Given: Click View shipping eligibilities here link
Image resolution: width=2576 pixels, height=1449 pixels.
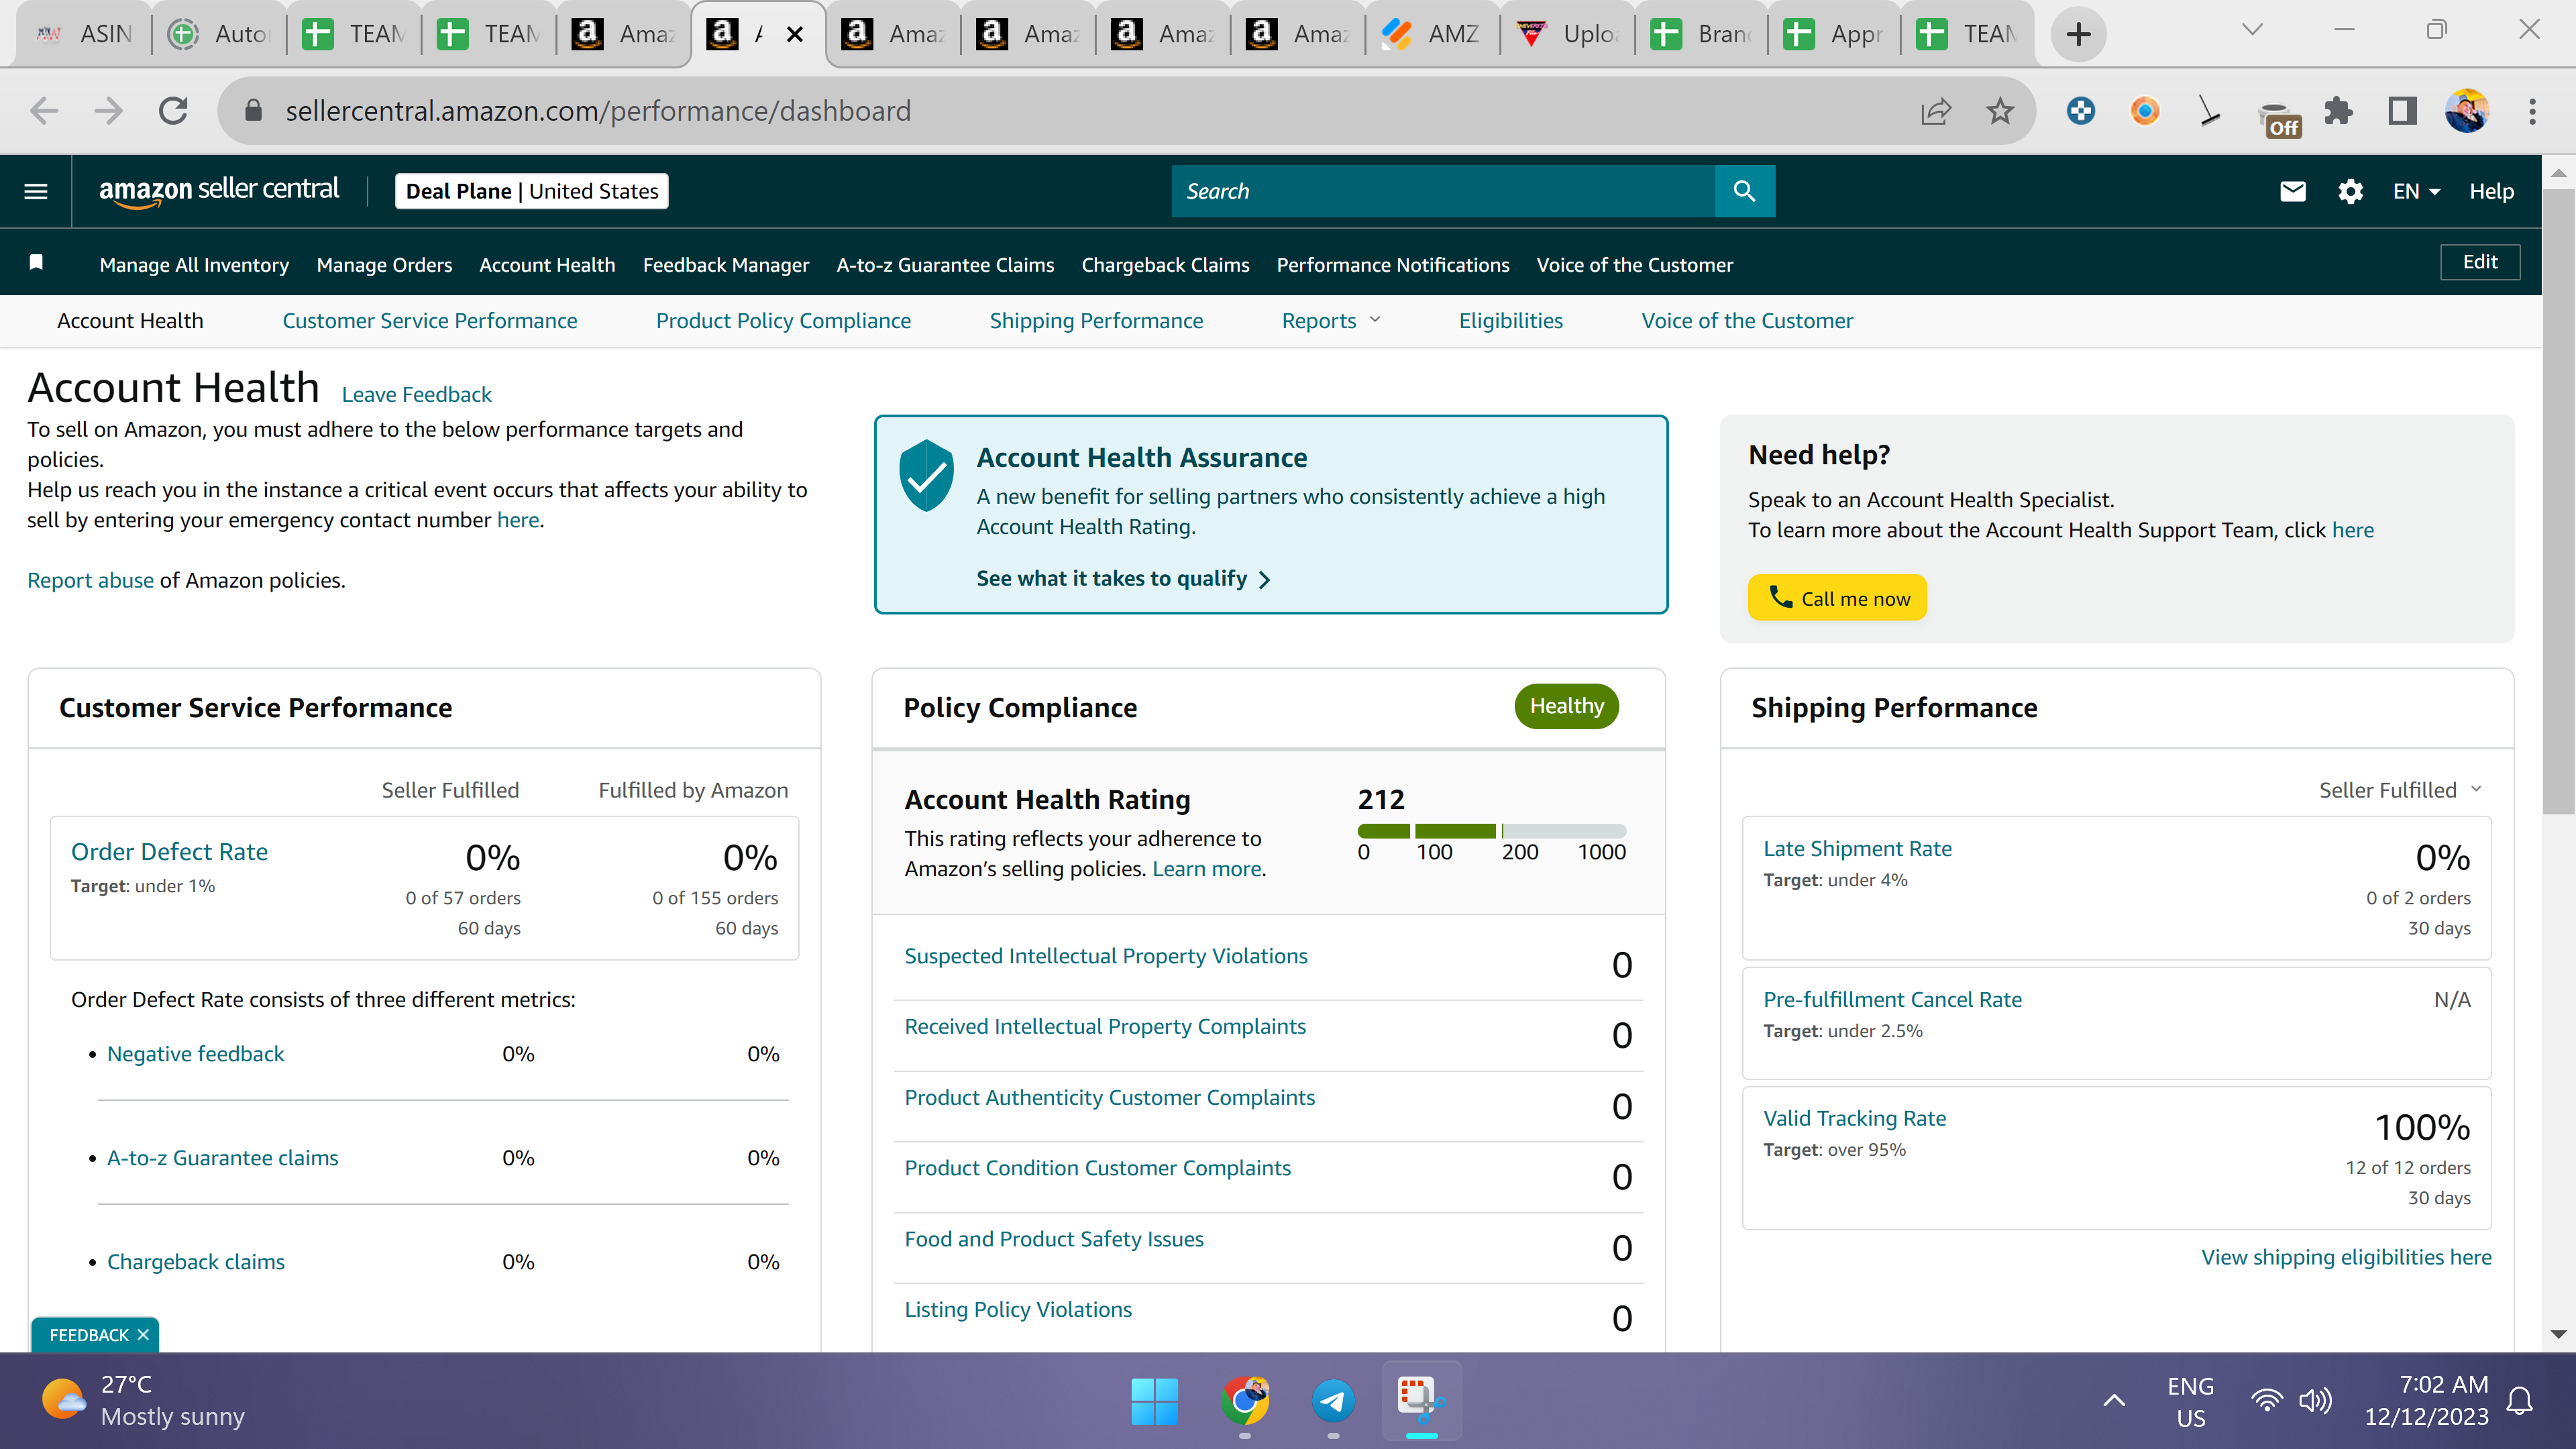Looking at the screenshot, I should 2346,1257.
